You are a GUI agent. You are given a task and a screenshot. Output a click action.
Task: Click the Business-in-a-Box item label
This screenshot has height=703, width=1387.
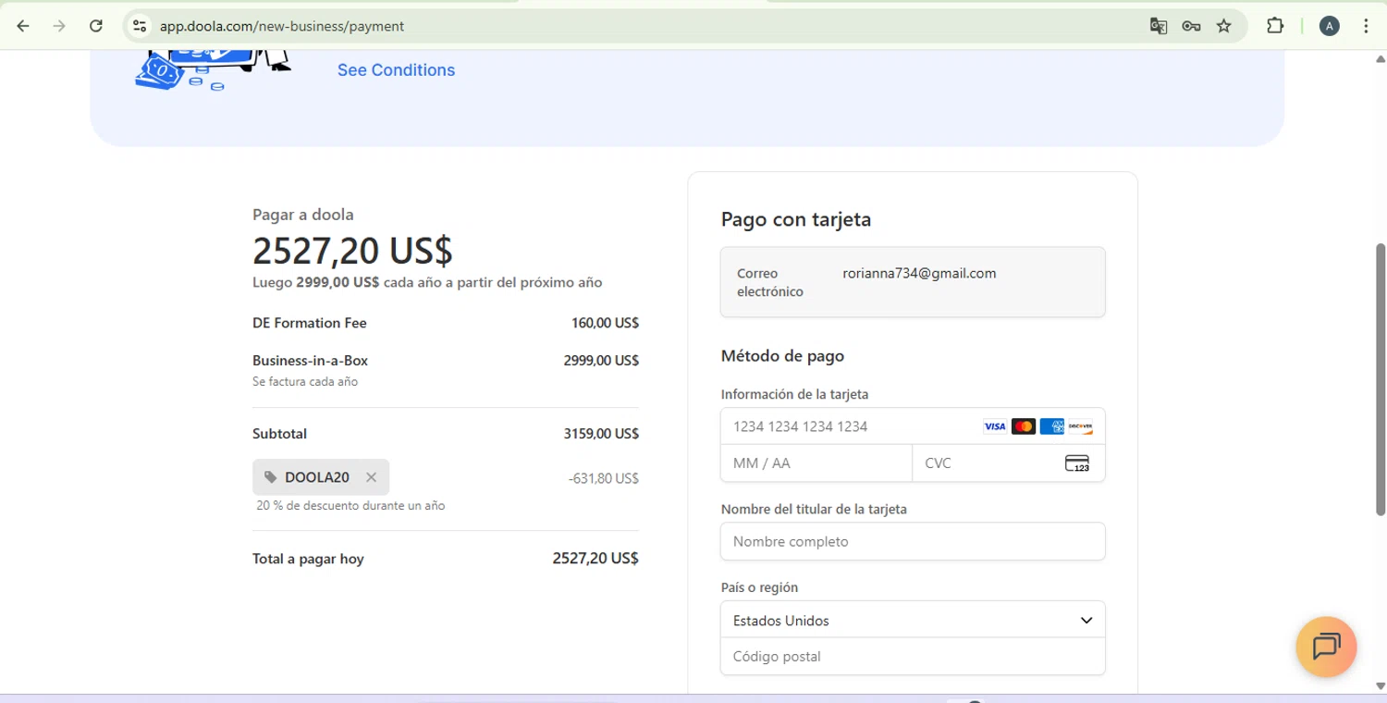pos(310,361)
